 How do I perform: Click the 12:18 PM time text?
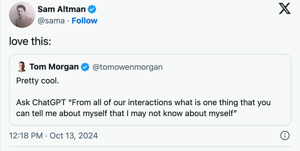click(26, 136)
